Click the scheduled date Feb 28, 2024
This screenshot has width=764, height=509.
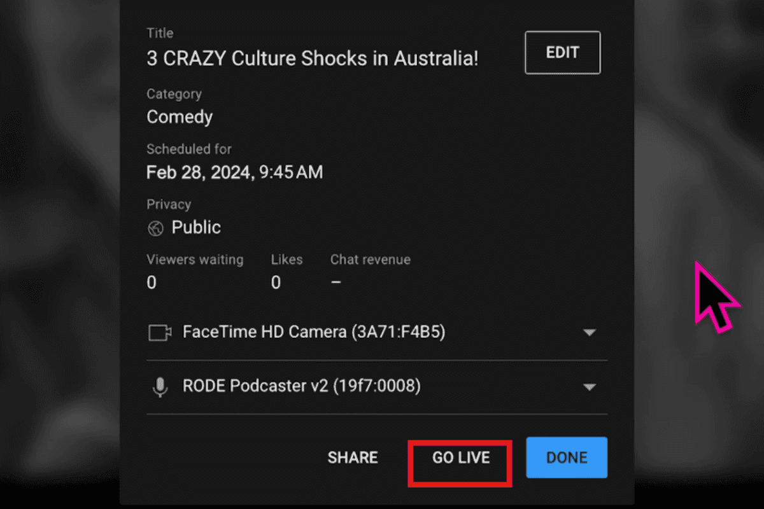234,172
